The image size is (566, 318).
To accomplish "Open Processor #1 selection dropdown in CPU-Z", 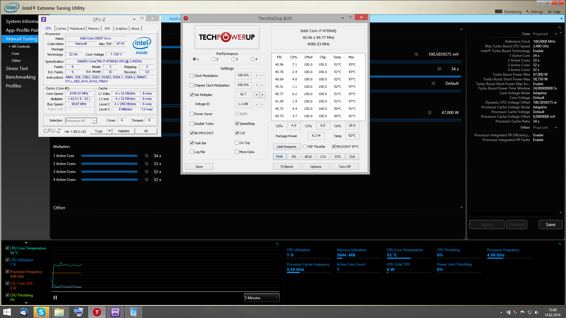I will click(81, 121).
